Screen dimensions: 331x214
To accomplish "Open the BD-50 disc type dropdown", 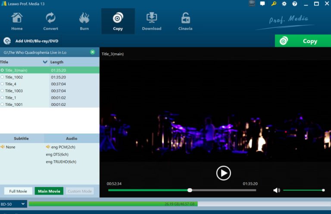I will [x=13, y=204].
